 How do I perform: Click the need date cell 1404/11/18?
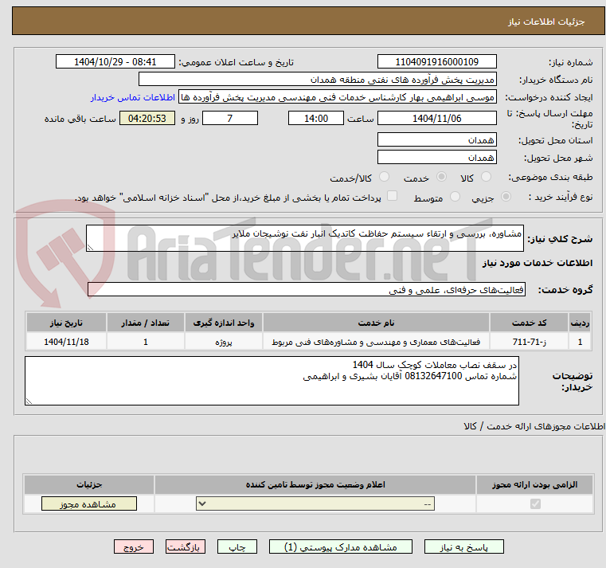click(x=66, y=342)
